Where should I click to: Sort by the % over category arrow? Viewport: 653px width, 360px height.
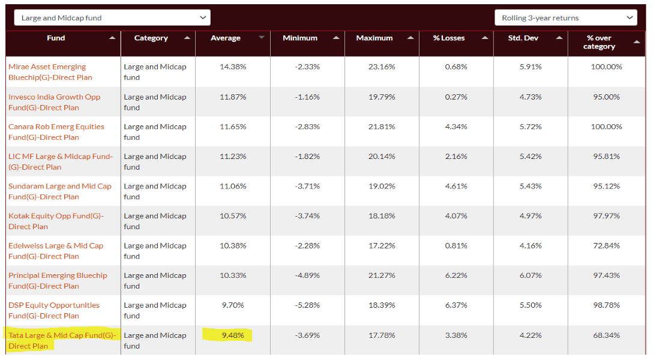pos(637,42)
